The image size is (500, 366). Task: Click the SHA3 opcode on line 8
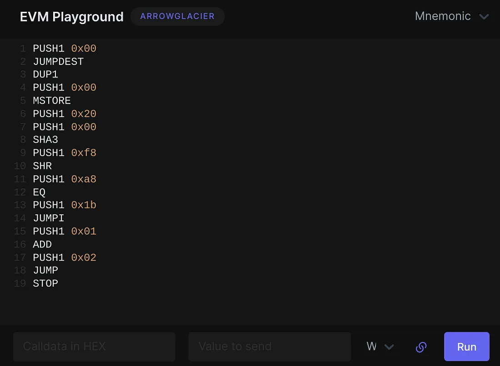point(45,140)
